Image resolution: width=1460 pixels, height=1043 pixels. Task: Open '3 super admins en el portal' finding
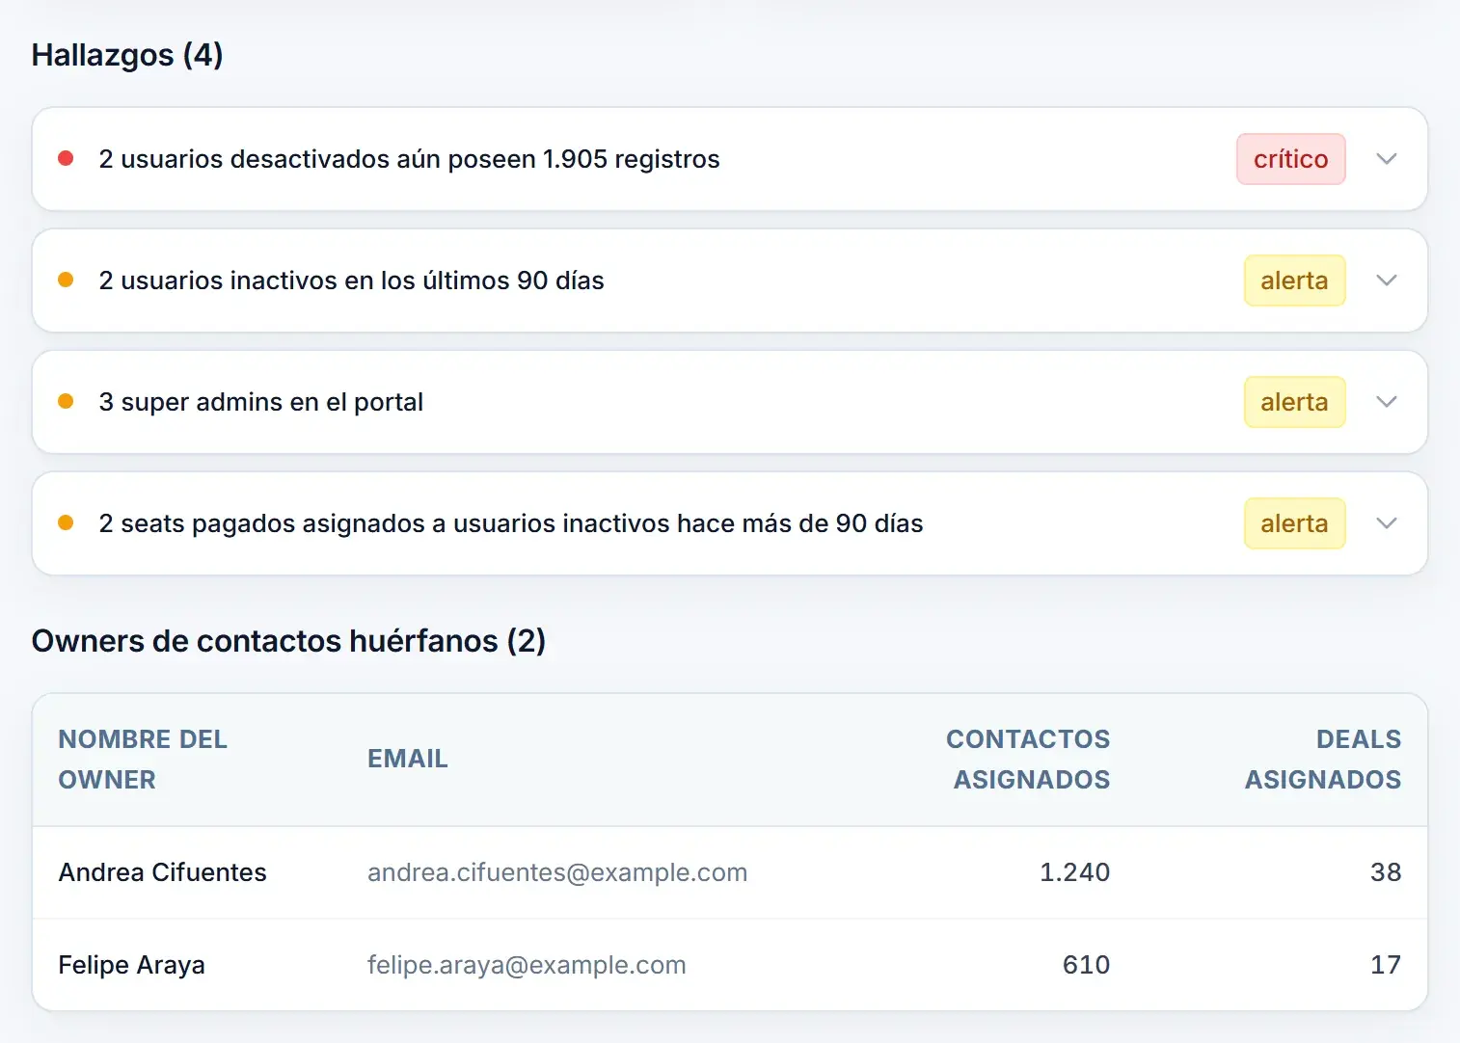[260, 402]
